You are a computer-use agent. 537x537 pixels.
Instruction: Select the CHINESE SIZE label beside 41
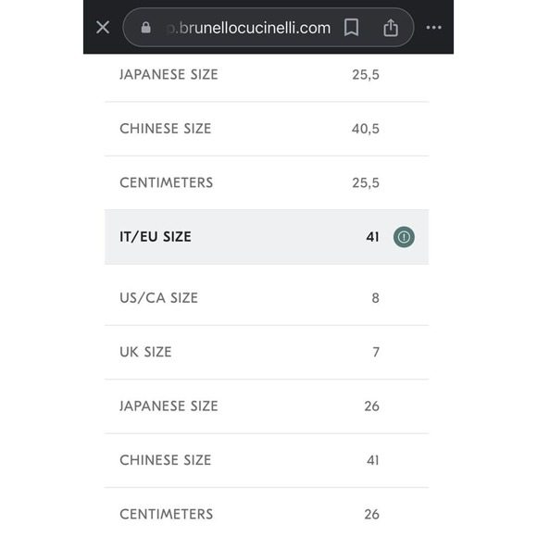coord(166,460)
